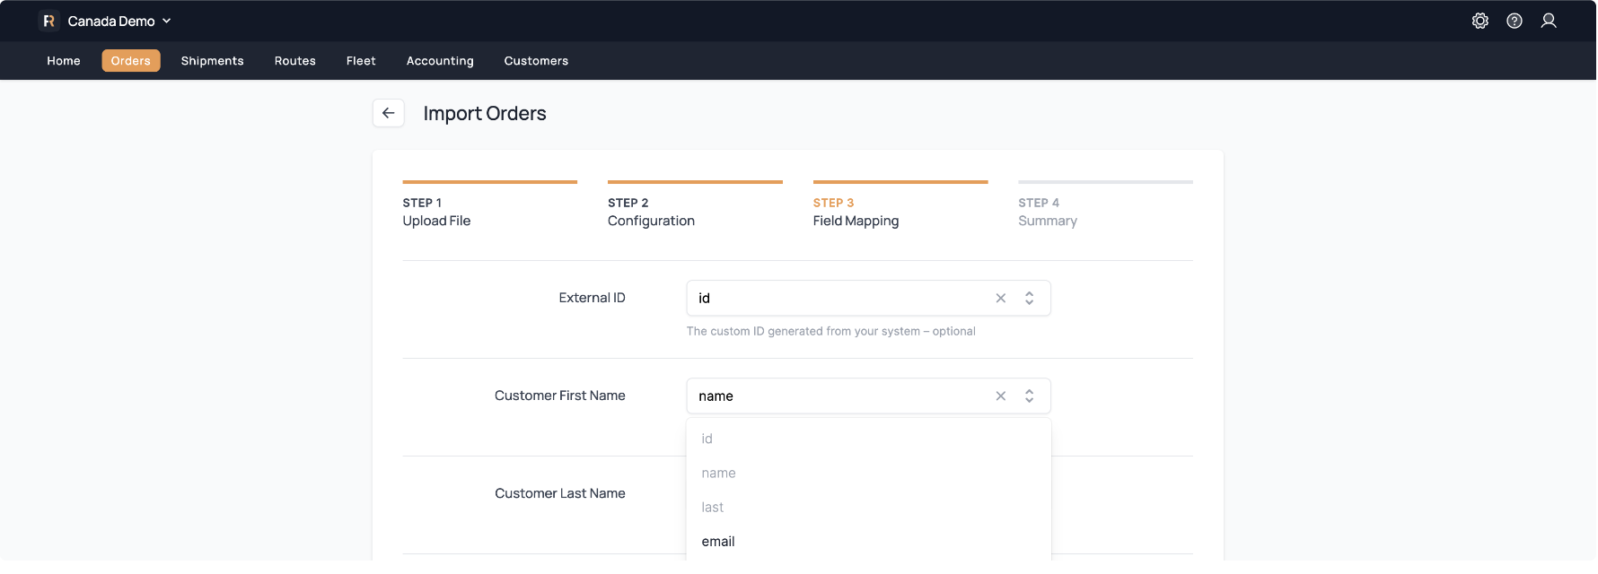
Task: Open the user profile icon
Action: [x=1549, y=21]
